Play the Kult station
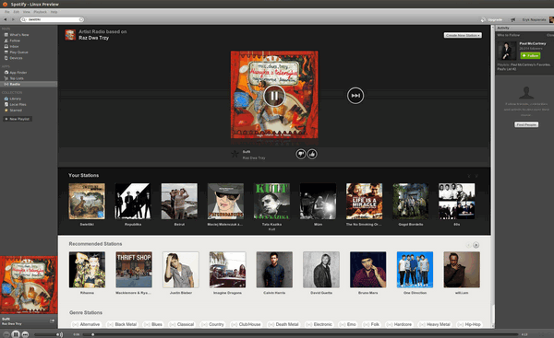 point(271,201)
